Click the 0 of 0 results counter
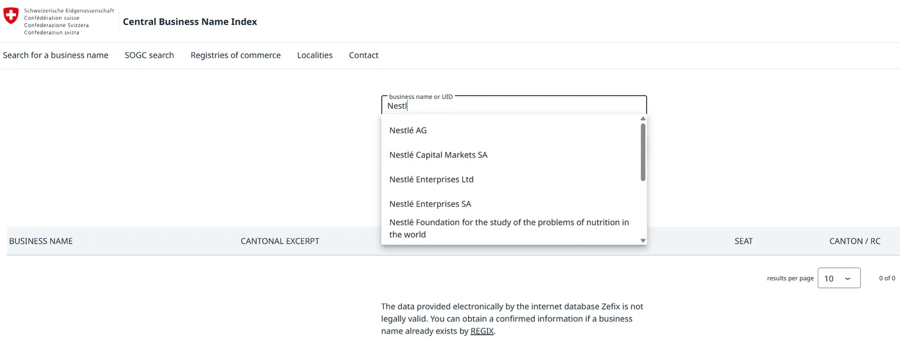Viewport: 900px width, 340px height. [887, 278]
